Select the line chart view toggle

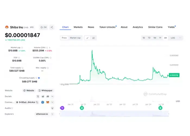coord(87,38)
